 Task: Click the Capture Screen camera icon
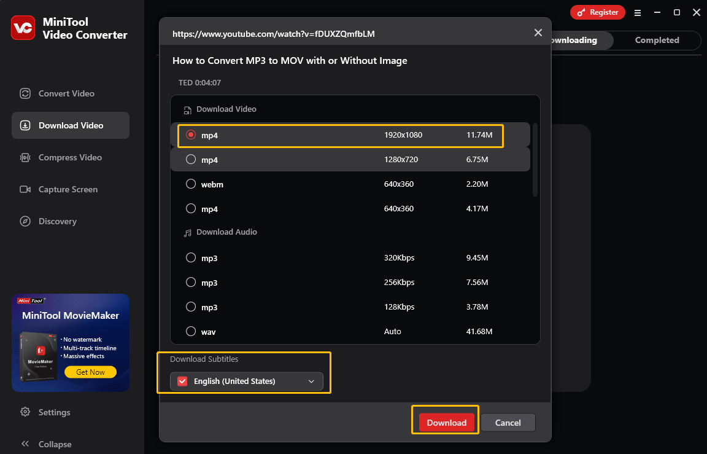pyautogui.click(x=25, y=190)
